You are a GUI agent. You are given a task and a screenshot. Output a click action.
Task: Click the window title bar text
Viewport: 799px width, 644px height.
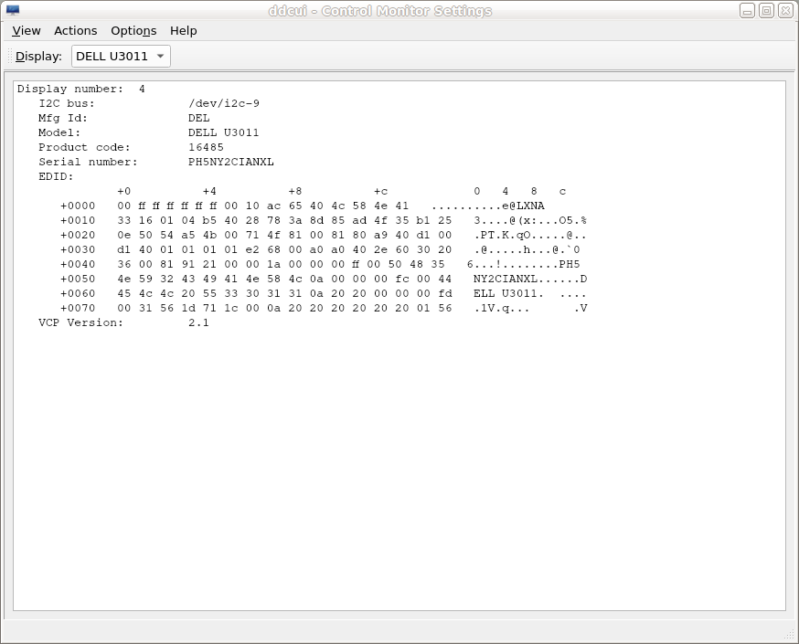click(x=379, y=11)
